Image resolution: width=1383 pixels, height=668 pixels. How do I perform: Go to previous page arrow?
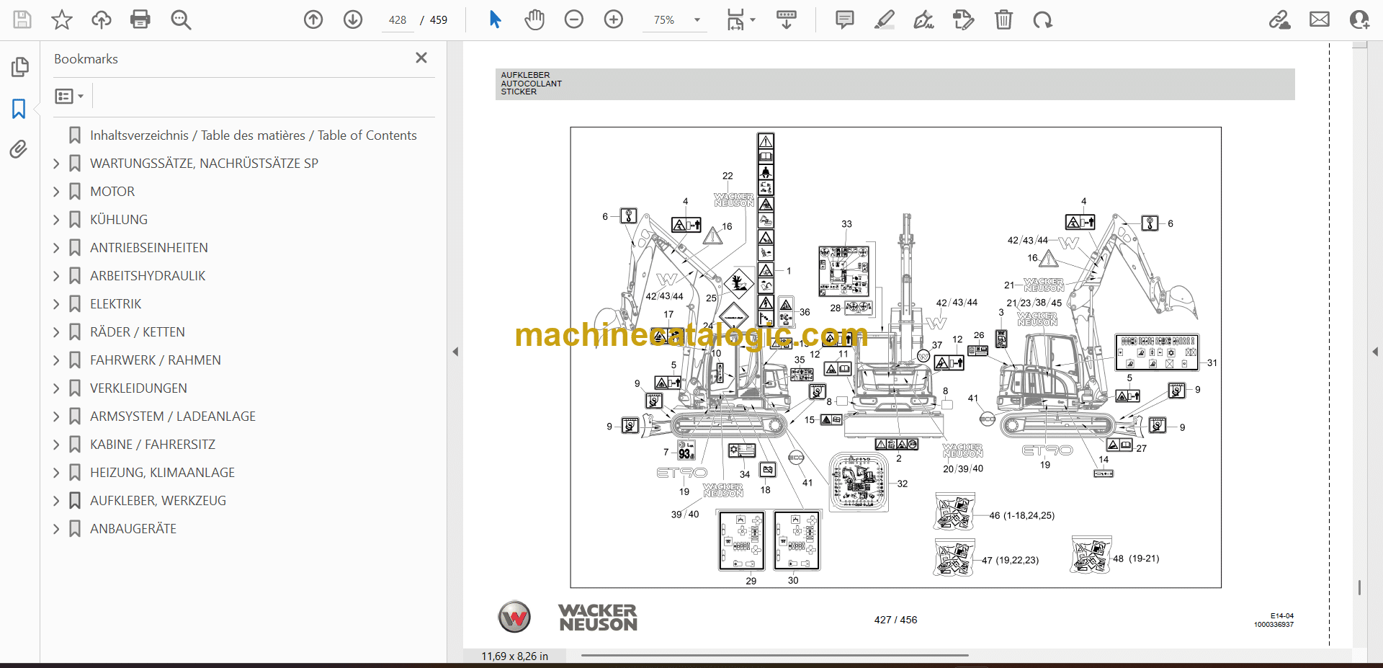pos(313,19)
